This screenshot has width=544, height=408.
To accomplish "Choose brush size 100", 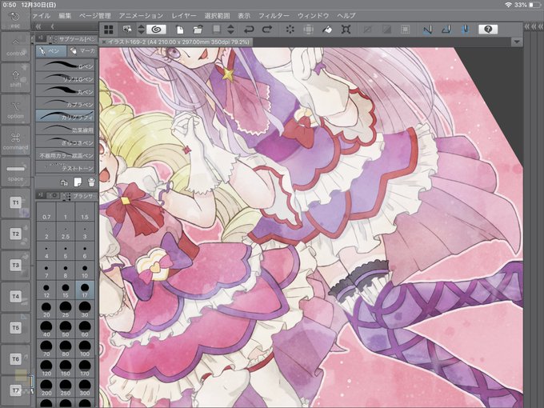I will 85,349.
